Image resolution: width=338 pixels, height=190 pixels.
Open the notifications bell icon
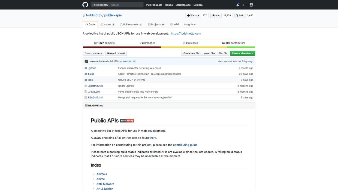(237, 5)
